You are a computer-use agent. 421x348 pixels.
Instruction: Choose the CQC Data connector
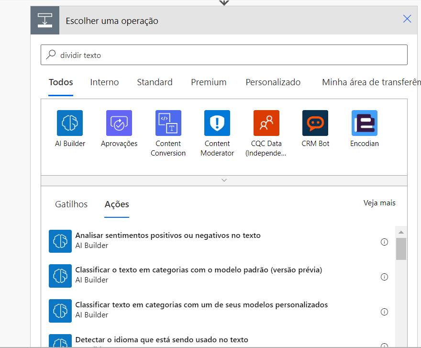coord(266,123)
